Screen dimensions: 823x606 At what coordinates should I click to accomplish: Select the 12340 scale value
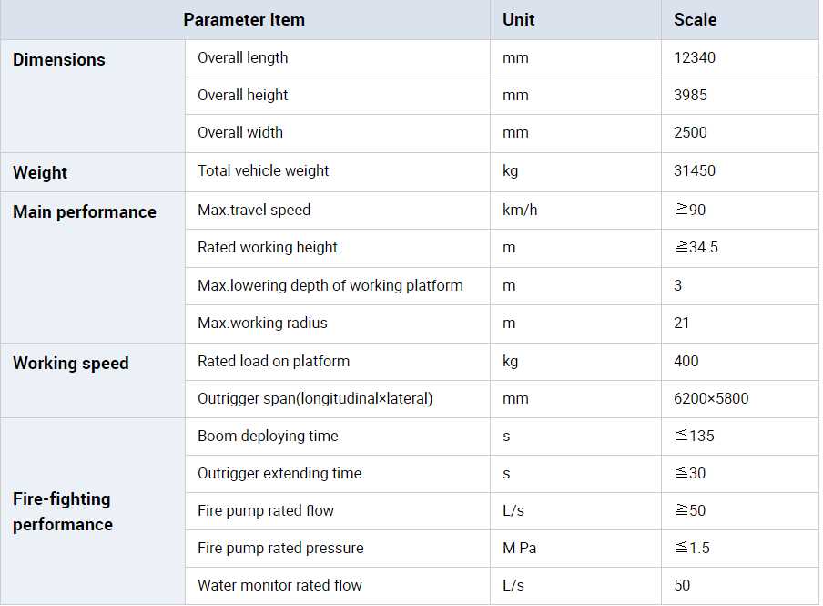[x=695, y=57]
